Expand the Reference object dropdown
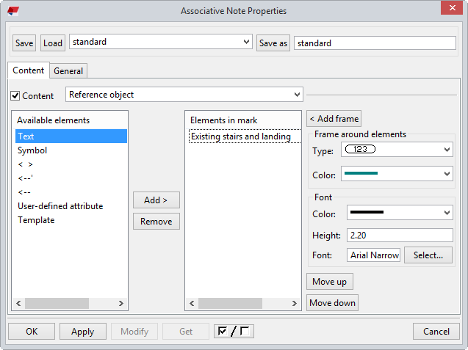This screenshot has height=350, width=468. 184,95
